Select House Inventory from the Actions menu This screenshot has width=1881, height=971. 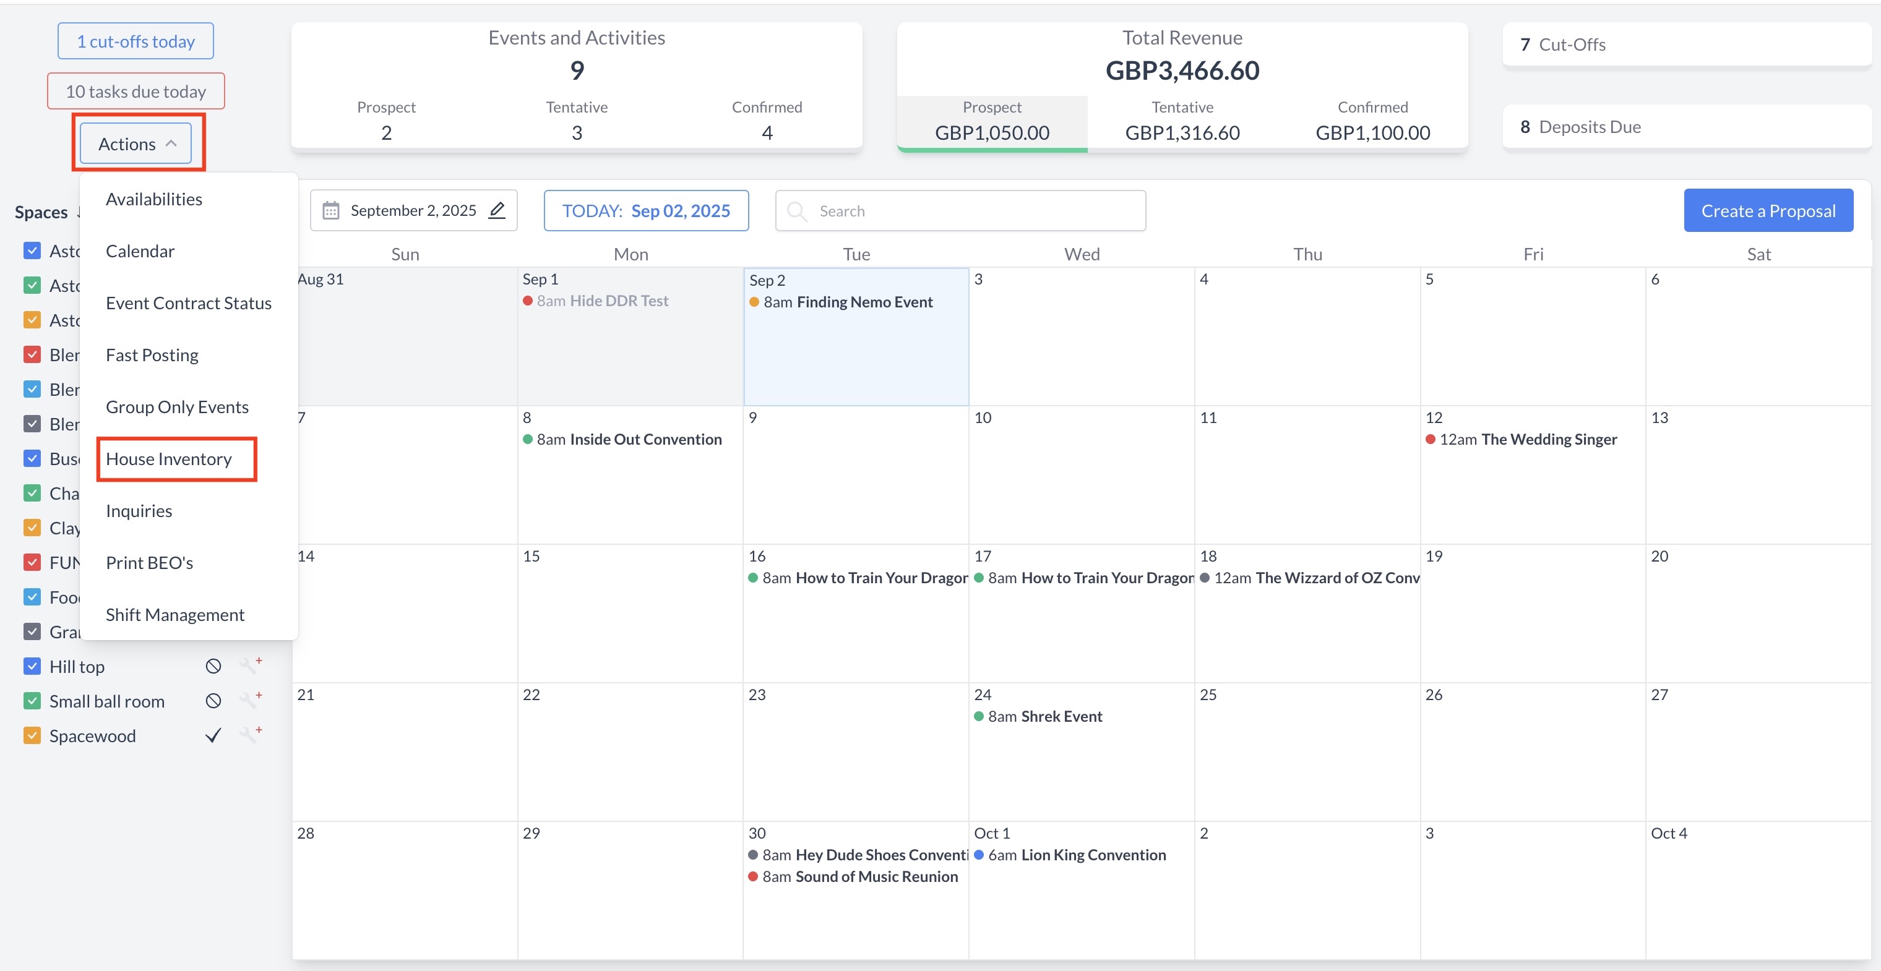pos(169,458)
